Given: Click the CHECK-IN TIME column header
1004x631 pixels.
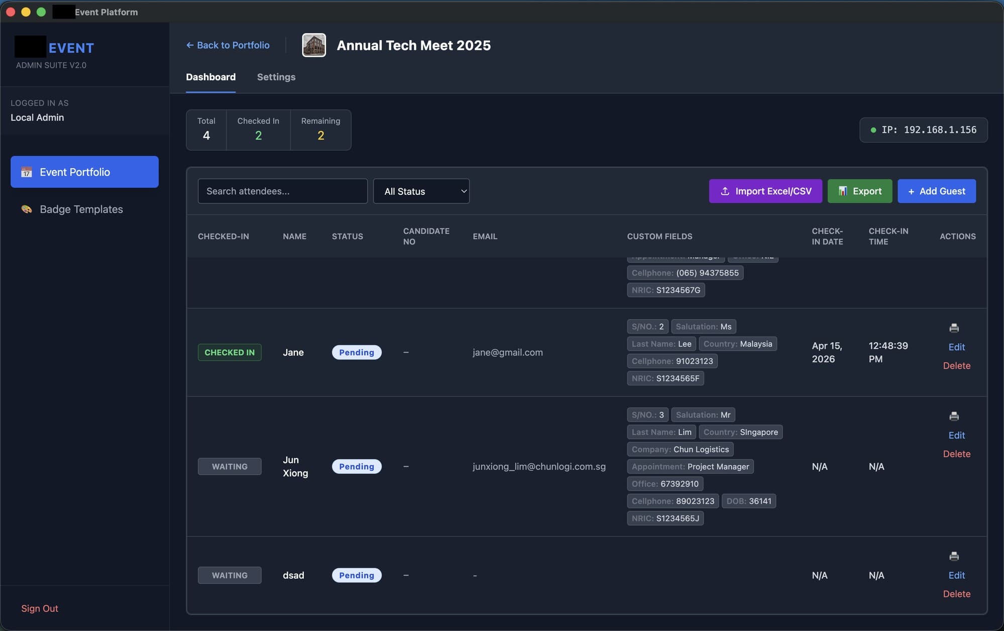Looking at the screenshot, I should [888, 236].
